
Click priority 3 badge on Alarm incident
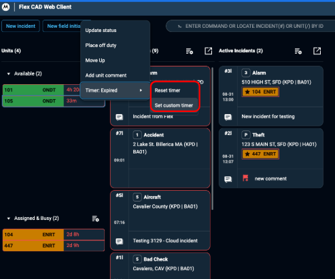(x=246, y=73)
